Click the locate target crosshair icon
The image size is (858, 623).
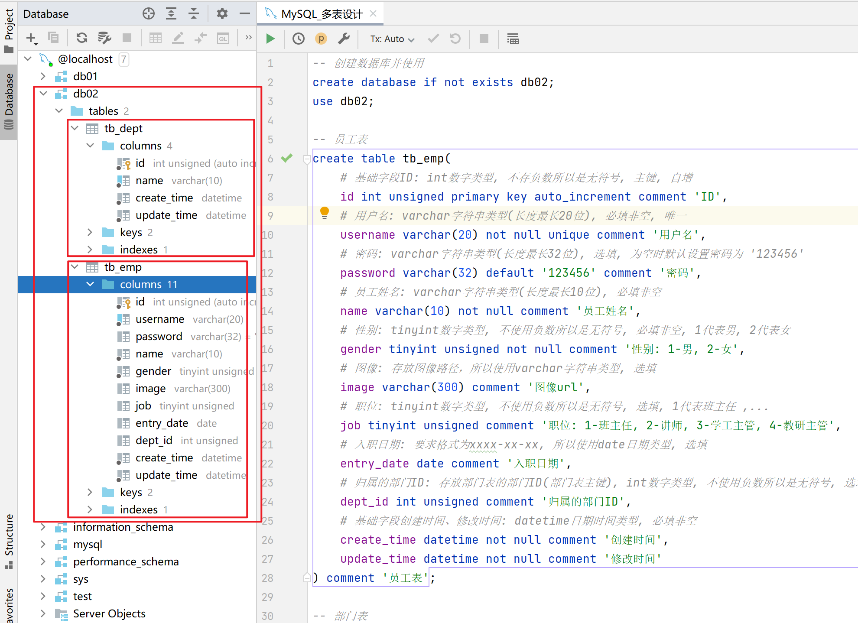click(149, 14)
